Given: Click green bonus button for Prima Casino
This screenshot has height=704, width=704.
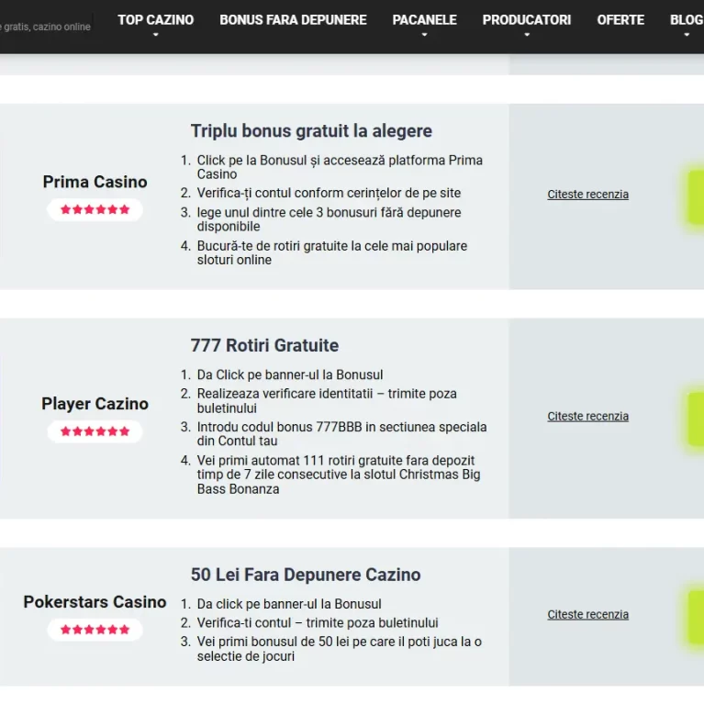Looking at the screenshot, I should (696, 196).
